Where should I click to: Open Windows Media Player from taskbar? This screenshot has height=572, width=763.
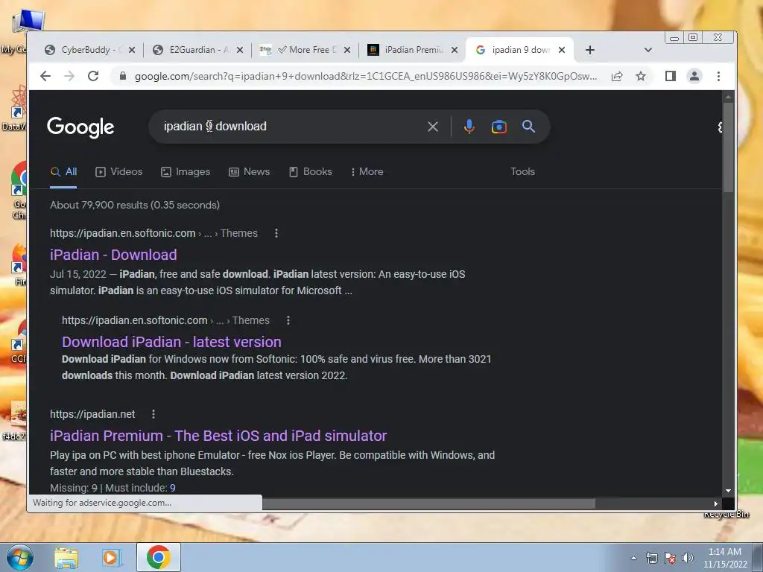click(x=112, y=558)
